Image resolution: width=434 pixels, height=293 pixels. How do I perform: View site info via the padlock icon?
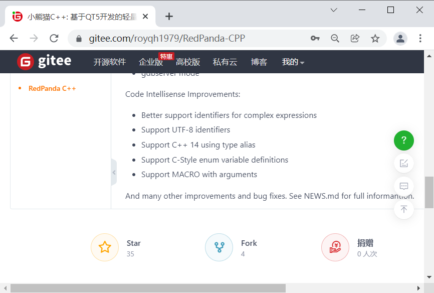click(79, 39)
